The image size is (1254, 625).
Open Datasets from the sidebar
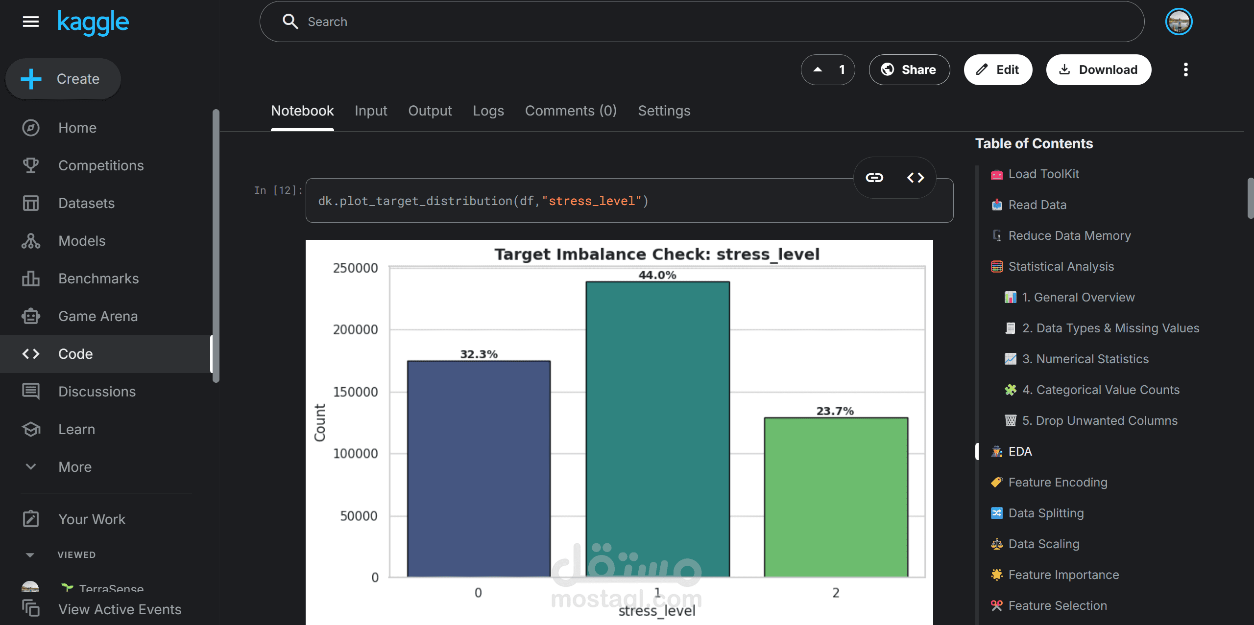86,203
